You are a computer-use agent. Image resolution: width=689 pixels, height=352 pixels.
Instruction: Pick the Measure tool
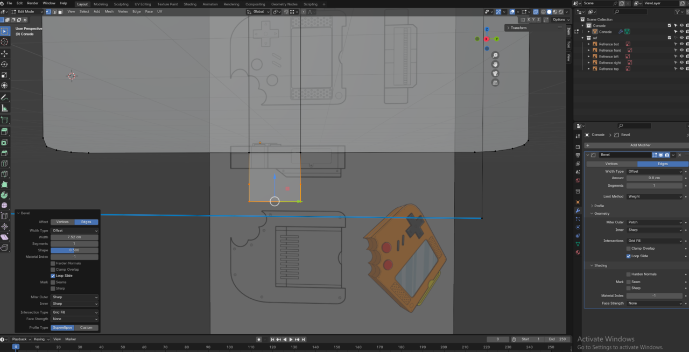click(5, 108)
